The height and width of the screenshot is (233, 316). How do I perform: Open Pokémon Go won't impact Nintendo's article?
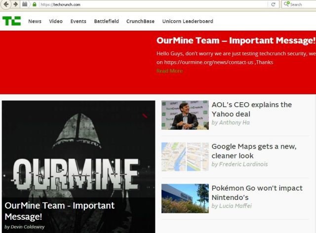point(257,193)
